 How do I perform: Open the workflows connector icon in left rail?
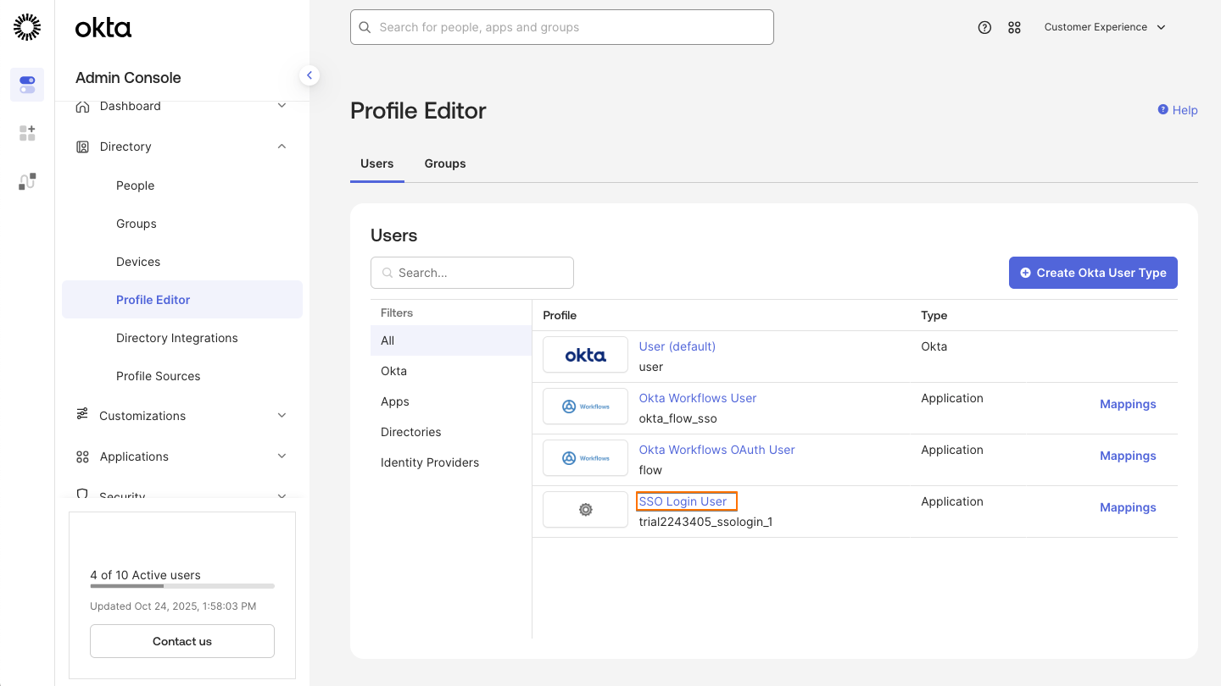pyautogui.click(x=26, y=180)
